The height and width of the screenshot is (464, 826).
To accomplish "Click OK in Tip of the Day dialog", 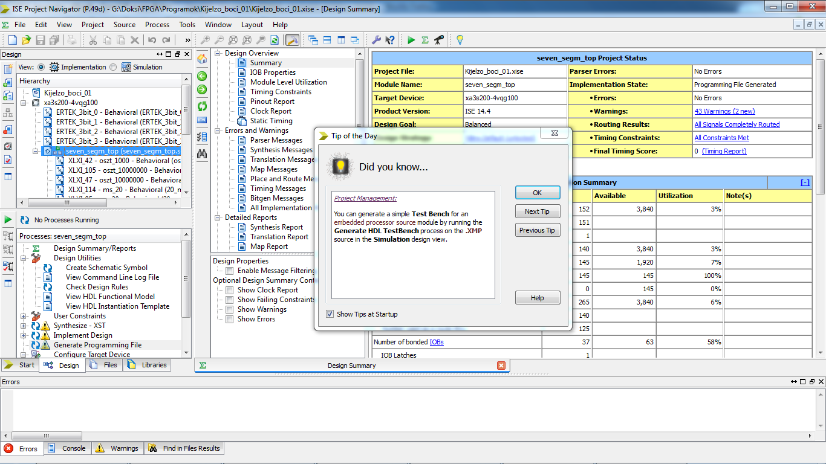I will point(538,193).
